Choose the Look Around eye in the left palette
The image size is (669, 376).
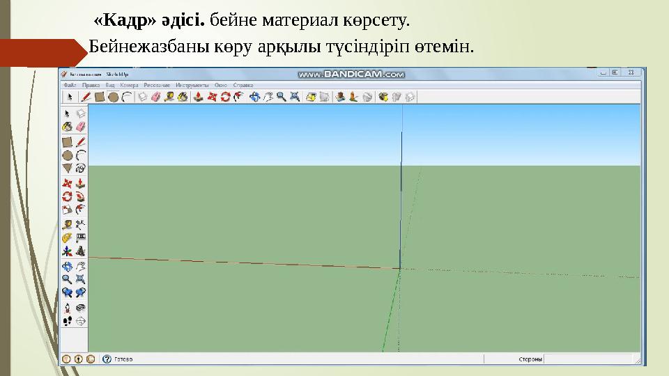click(x=80, y=308)
